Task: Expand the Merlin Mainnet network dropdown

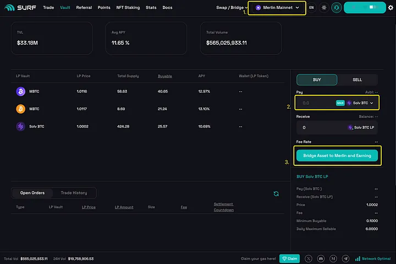Action: pos(277,8)
